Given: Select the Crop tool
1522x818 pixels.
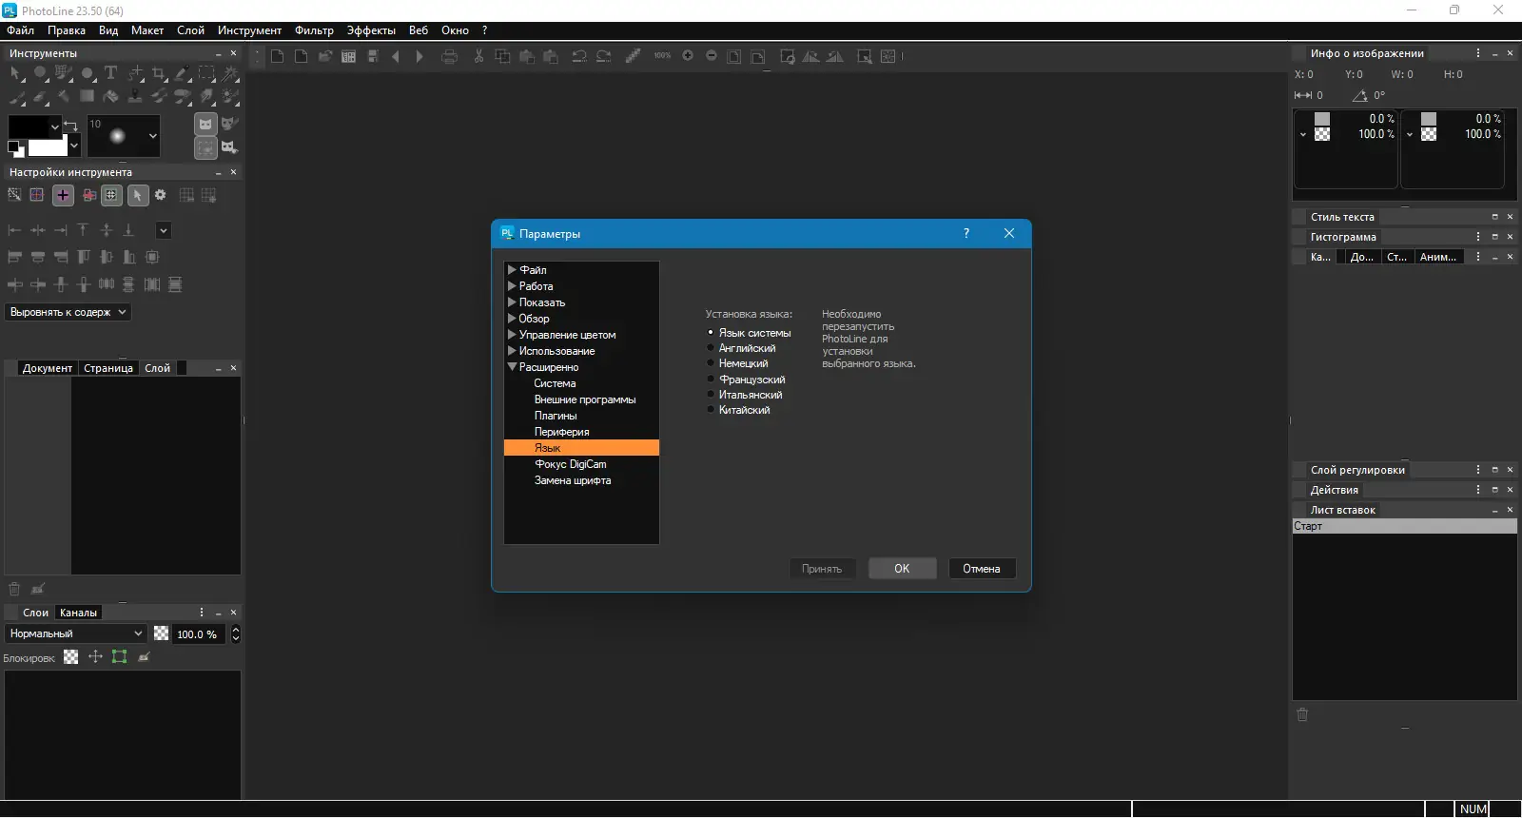Looking at the screenshot, I should click(159, 73).
